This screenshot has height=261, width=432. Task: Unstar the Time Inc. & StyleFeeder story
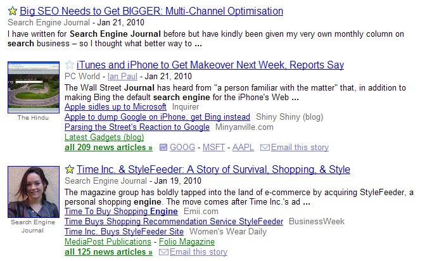pyautogui.click(x=70, y=169)
